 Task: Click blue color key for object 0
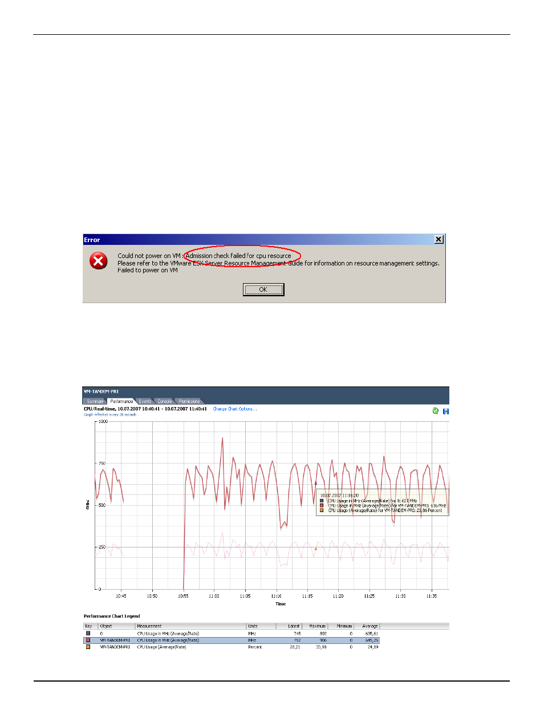88,633
